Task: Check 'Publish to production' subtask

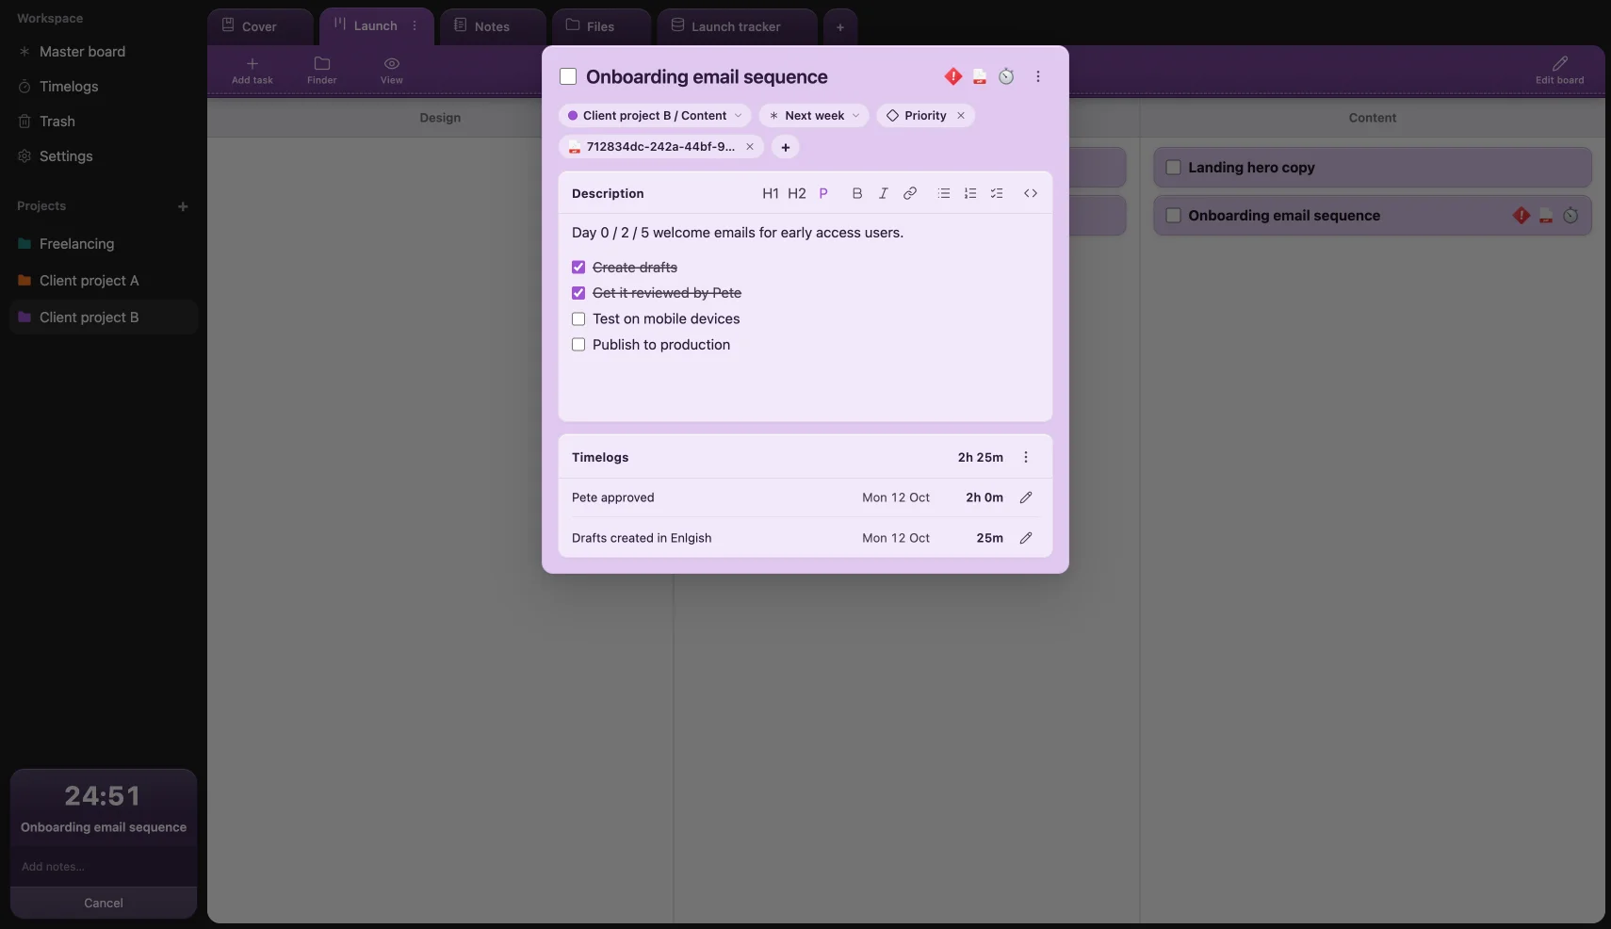Action: (578, 345)
